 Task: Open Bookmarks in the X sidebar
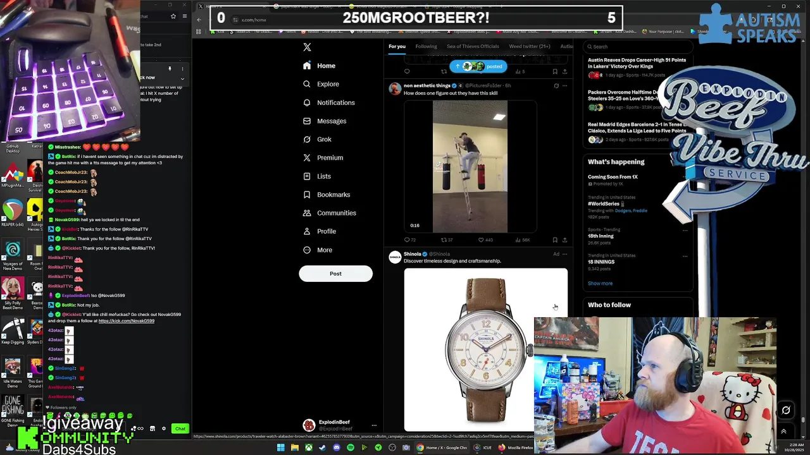tap(326, 195)
